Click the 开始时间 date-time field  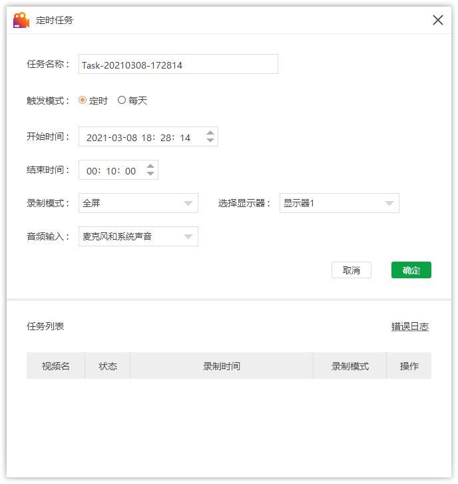[x=148, y=136]
